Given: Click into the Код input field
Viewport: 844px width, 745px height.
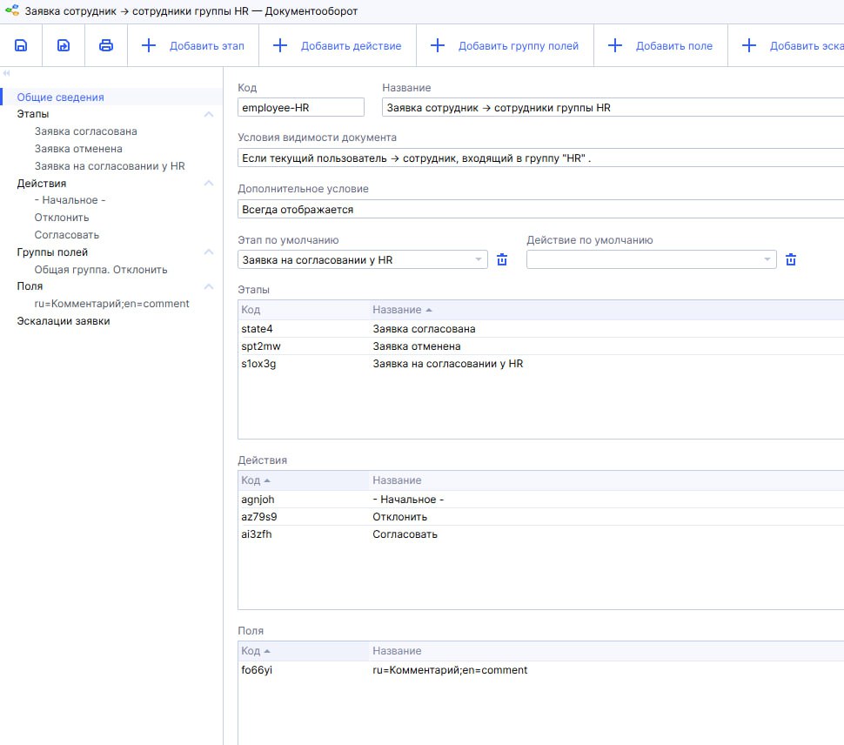Looking at the screenshot, I should [300, 107].
